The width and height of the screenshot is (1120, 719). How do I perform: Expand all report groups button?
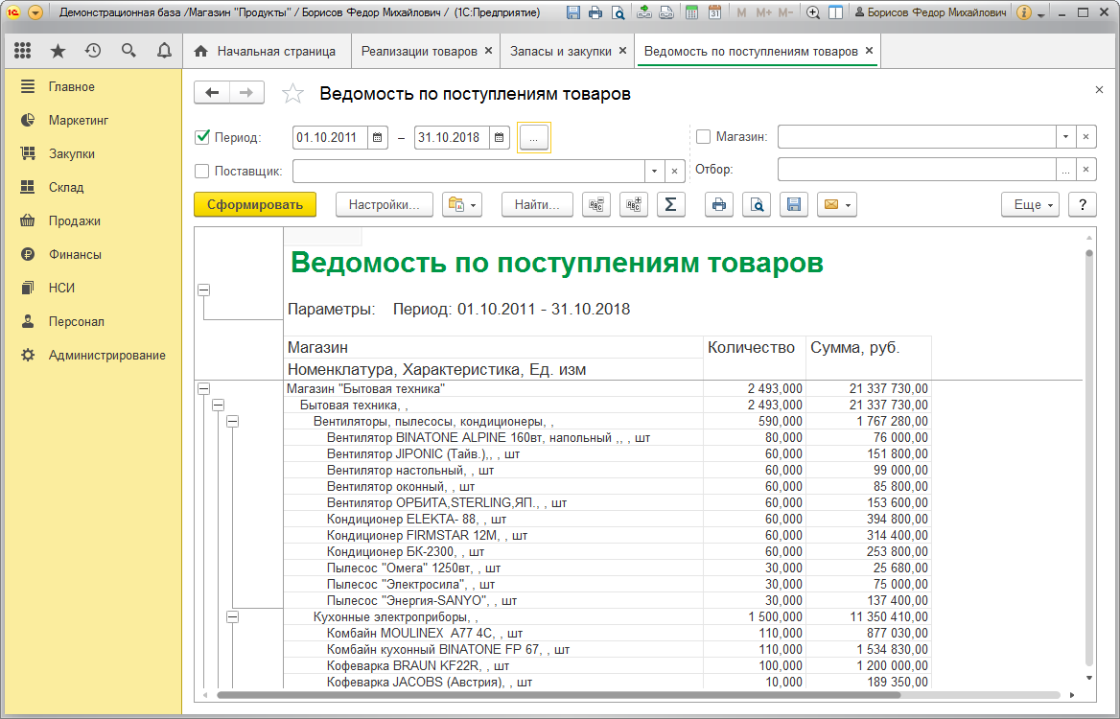[634, 205]
